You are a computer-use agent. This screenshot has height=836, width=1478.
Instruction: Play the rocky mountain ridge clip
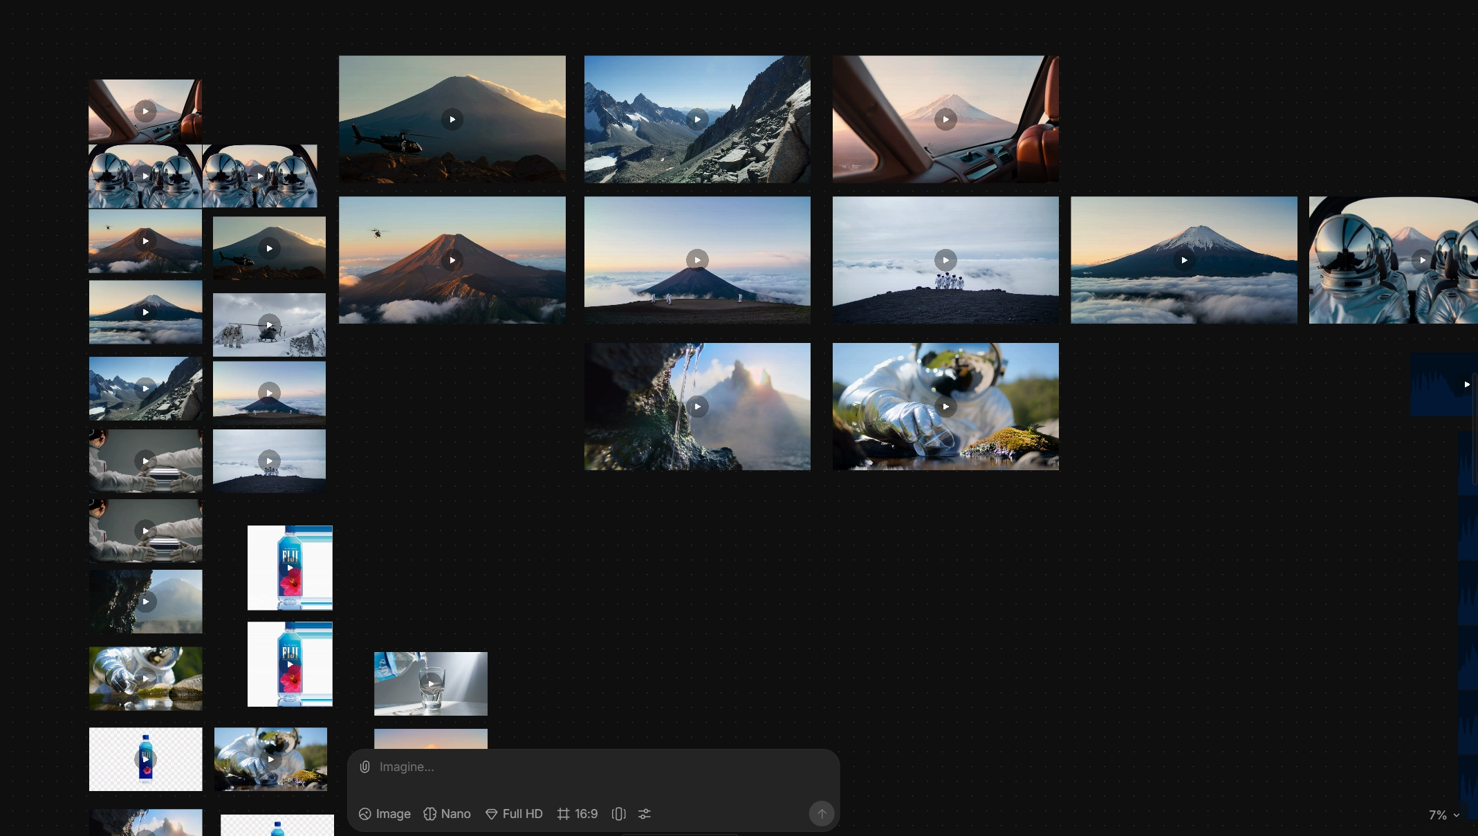(697, 120)
